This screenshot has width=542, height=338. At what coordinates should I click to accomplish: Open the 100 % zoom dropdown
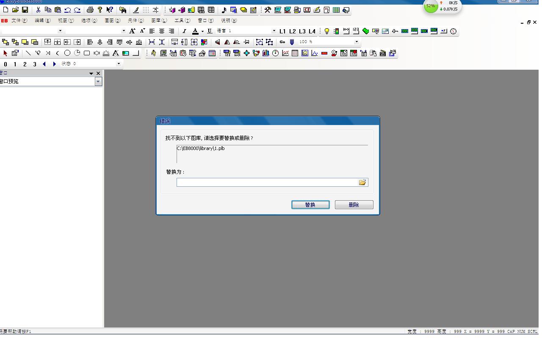(x=357, y=42)
